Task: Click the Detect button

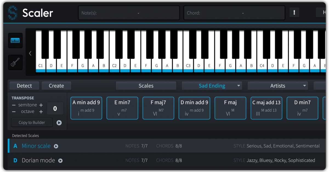Action: (24, 86)
